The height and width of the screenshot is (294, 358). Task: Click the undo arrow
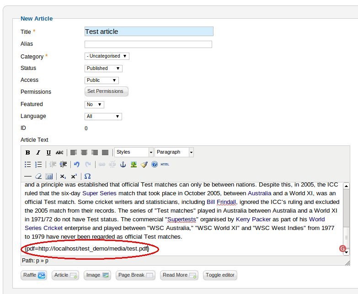click(77, 165)
